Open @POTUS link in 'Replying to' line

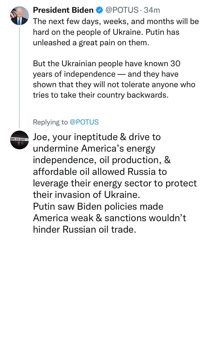pyautogui.click(x=84, y=122)
